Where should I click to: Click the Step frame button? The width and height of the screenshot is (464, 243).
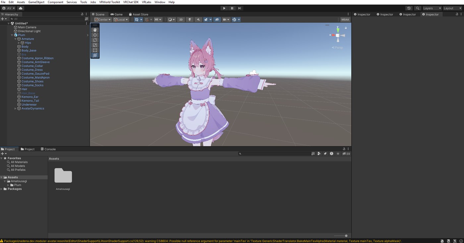[x=240, y=8]
